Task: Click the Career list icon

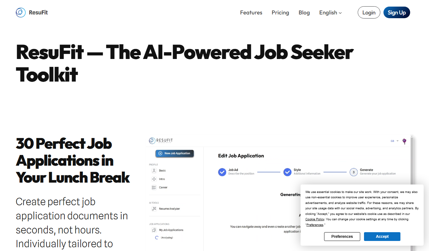Action: pos(154,188)
